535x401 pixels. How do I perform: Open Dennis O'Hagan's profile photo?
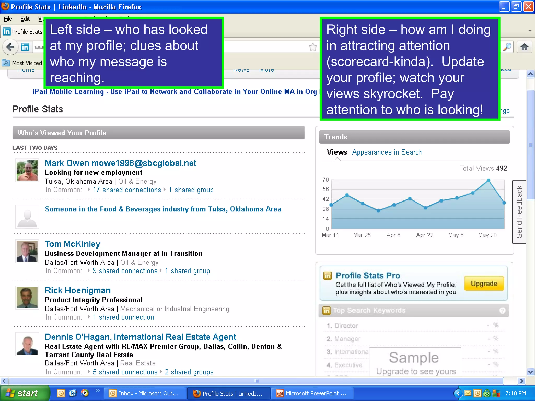click(27, 344)
